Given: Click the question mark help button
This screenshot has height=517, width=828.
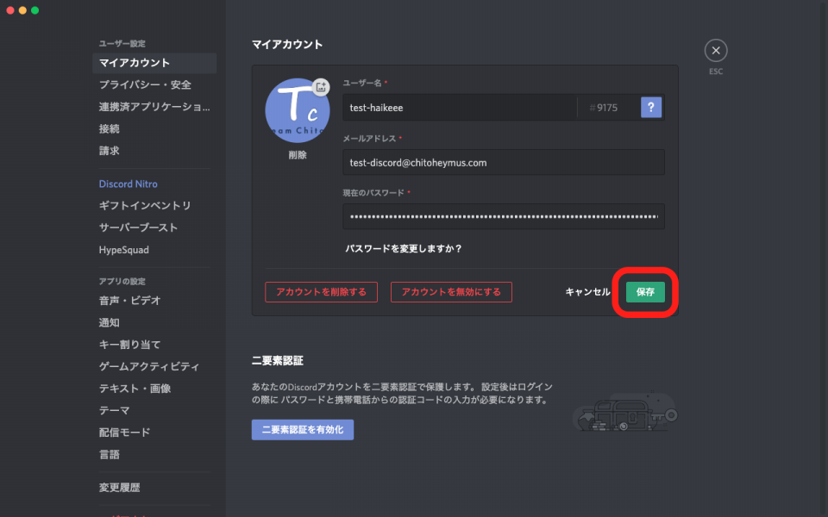Looking at the screenshot, I should point(650,108).
